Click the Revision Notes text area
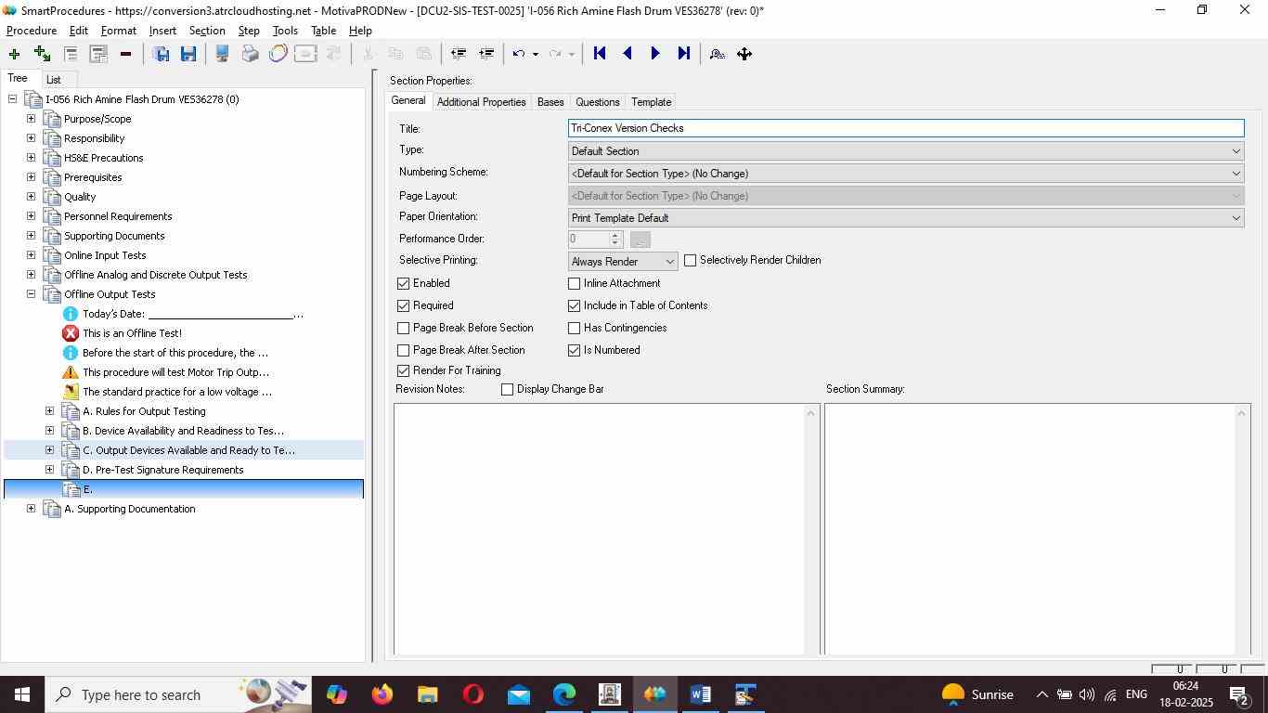 pos(600,529)
